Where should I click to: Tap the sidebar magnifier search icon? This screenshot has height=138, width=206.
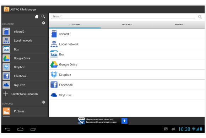coord(43,16)
